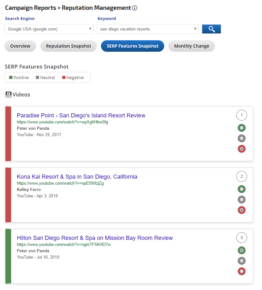Click the magnifying glass search button
Image resolution: width=262 pixels, height=290 pixels.
click(x=211, y=29)
